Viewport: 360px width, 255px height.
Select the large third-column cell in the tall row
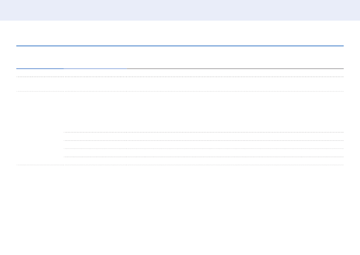(235, 112)
